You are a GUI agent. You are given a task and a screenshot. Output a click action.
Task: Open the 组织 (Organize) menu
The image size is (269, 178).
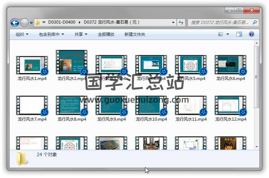coord(22,35)
